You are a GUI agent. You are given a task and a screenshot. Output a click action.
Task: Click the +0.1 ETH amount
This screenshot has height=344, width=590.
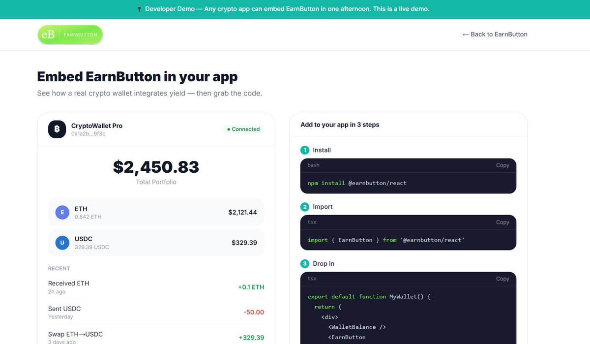[251, 287]
